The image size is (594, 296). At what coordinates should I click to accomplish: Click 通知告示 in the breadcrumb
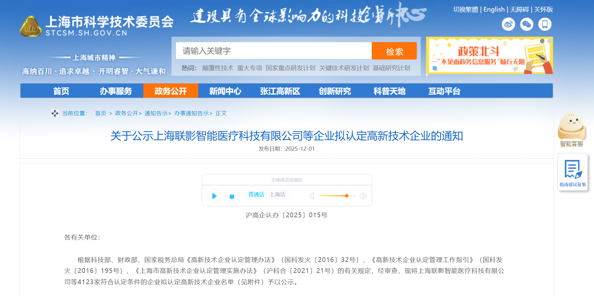coord(156,113)
